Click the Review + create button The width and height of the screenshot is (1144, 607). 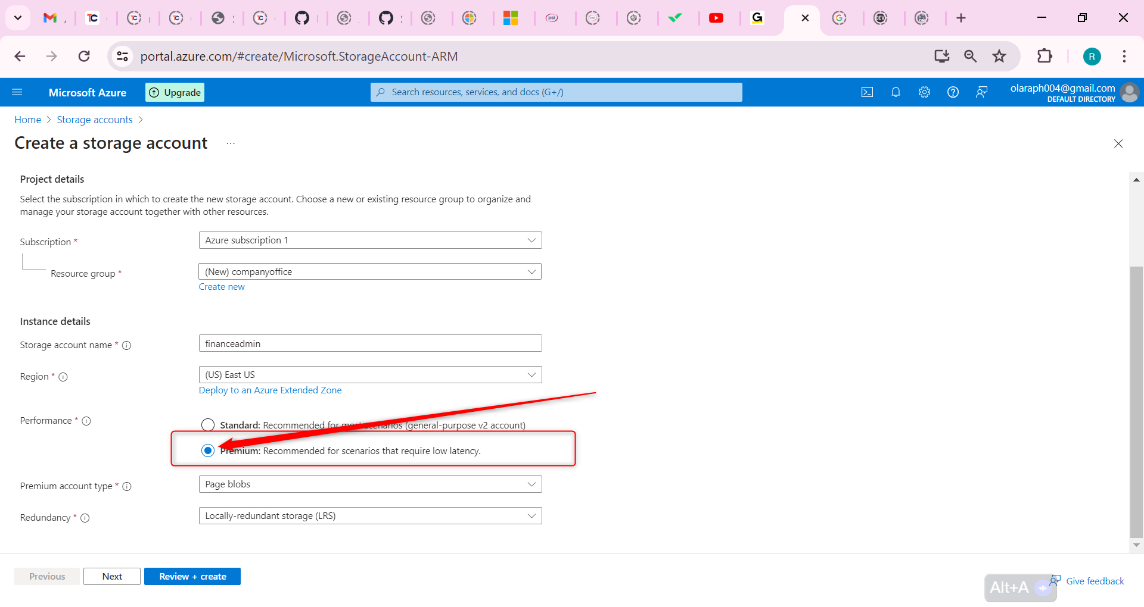(x=192, y=577)
